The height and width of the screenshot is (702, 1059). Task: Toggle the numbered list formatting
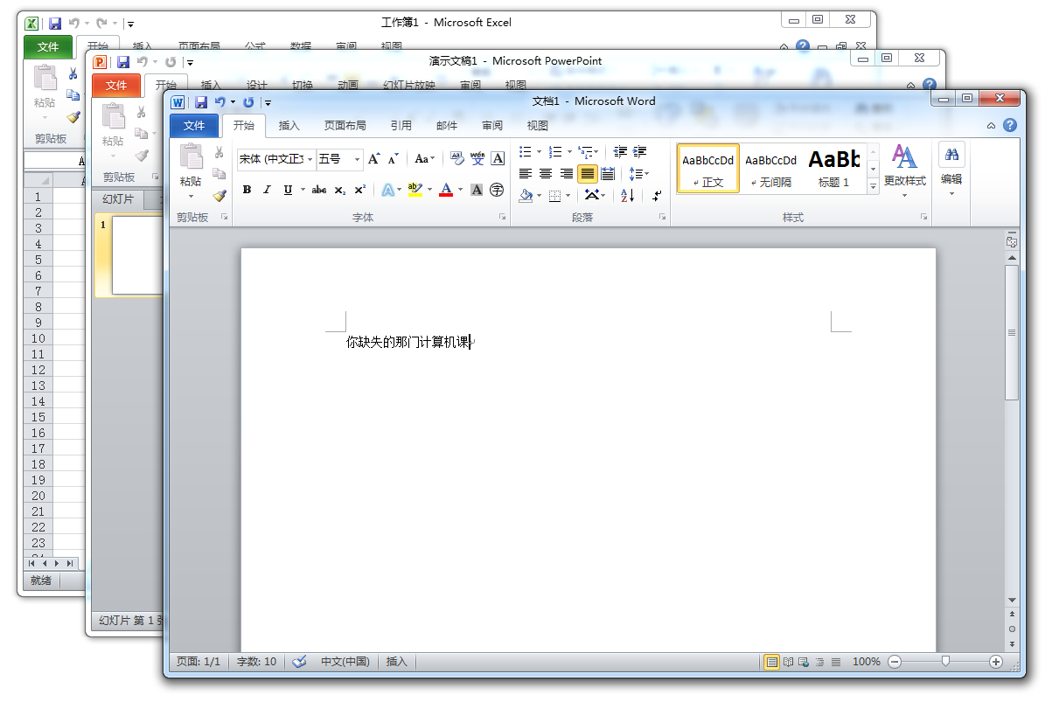(x=554, y=150)
